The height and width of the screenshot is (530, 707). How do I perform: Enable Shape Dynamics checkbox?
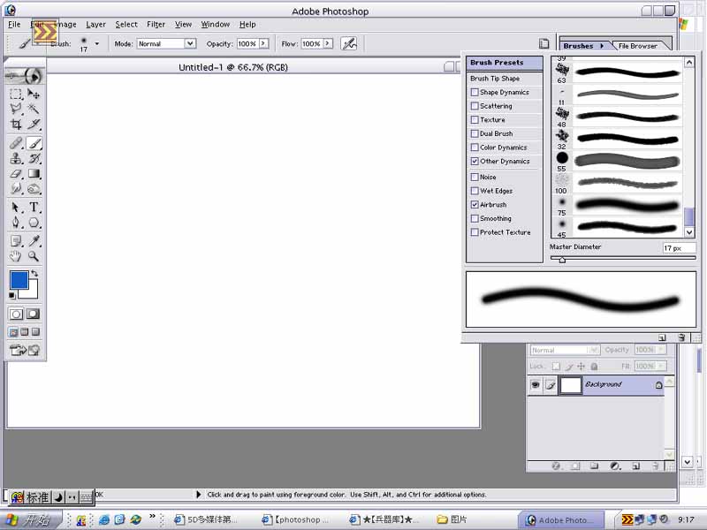[475, 93]
